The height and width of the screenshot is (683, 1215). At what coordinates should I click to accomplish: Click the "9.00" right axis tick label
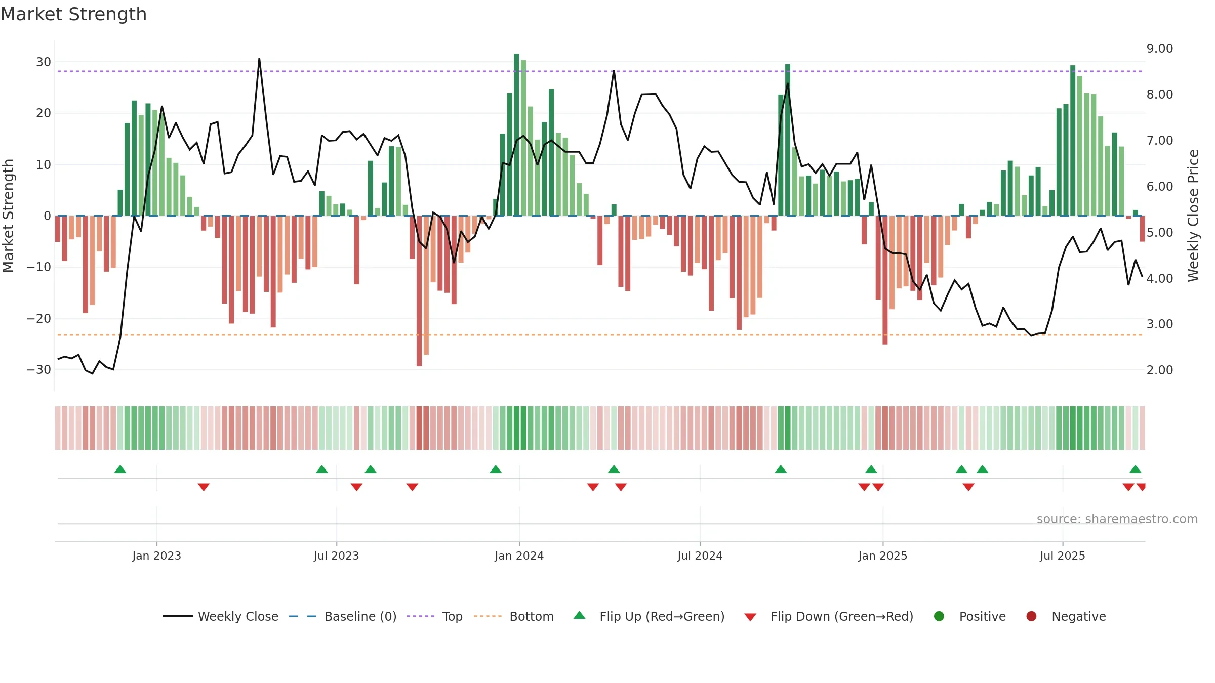tap(1160, 49)
